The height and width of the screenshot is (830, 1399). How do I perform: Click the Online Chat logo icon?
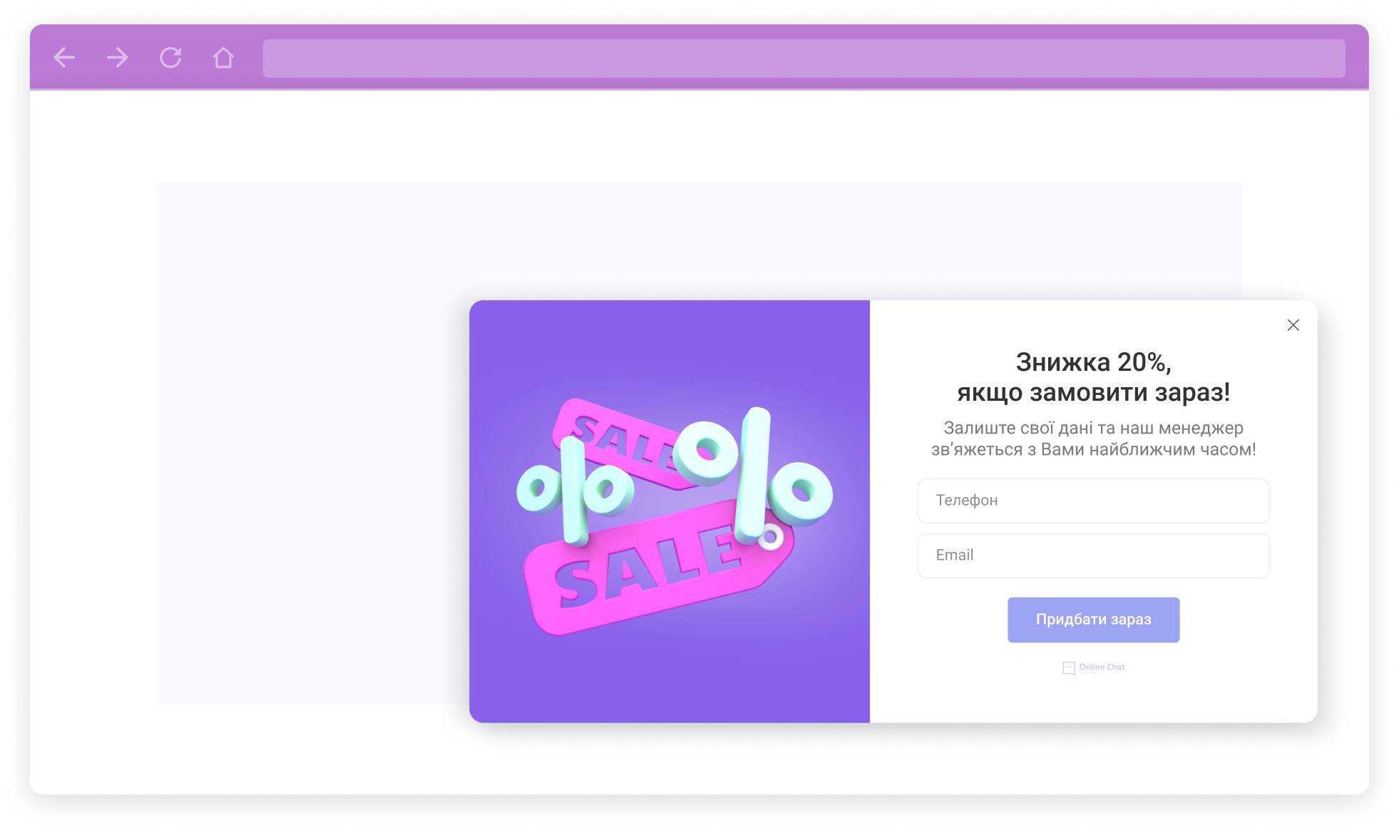(1068, 667)
